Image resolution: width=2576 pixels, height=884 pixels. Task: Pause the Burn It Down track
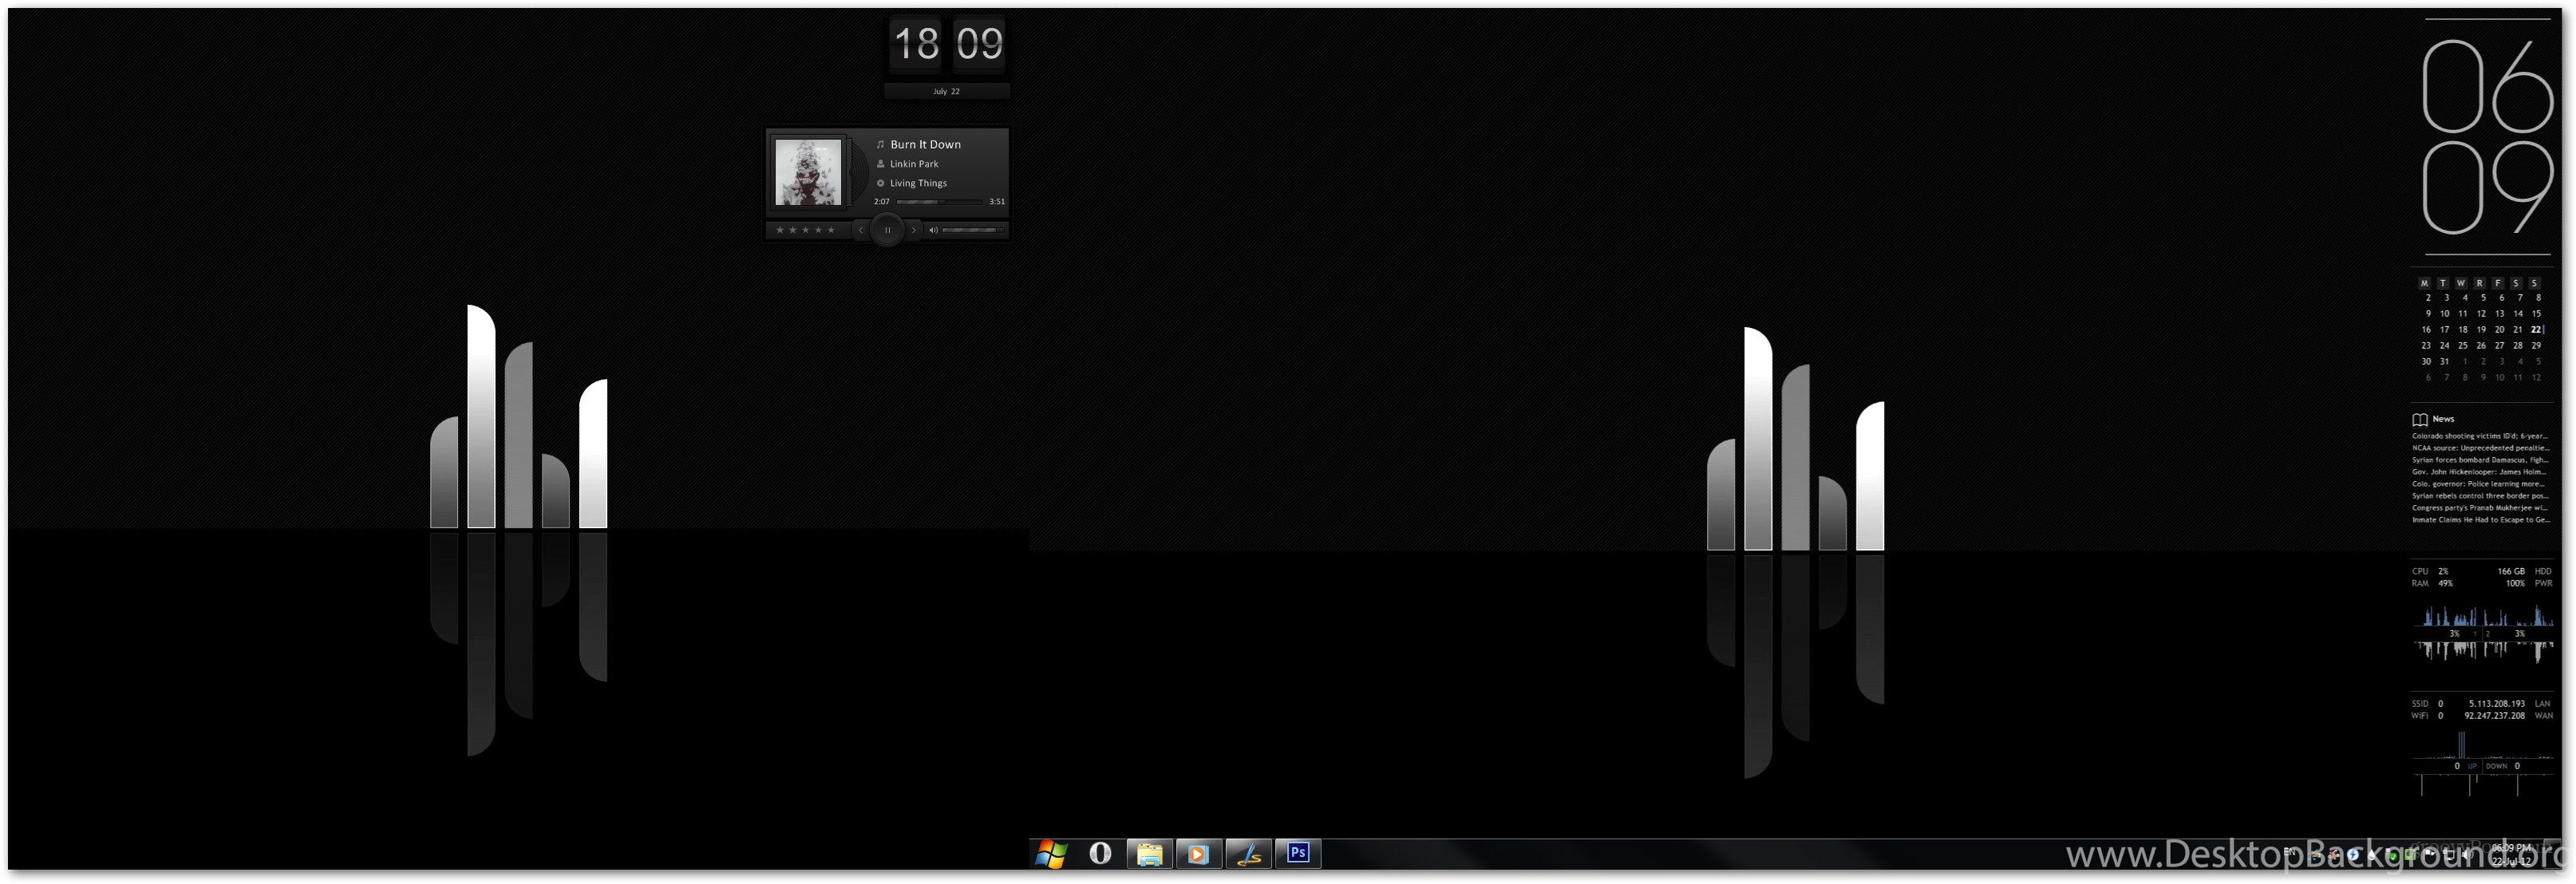pos(887,230)
